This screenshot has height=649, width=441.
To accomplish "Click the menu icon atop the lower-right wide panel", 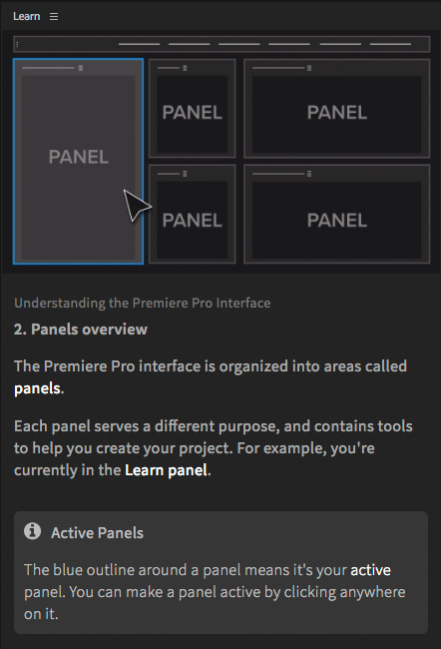I will pos(309,174).
